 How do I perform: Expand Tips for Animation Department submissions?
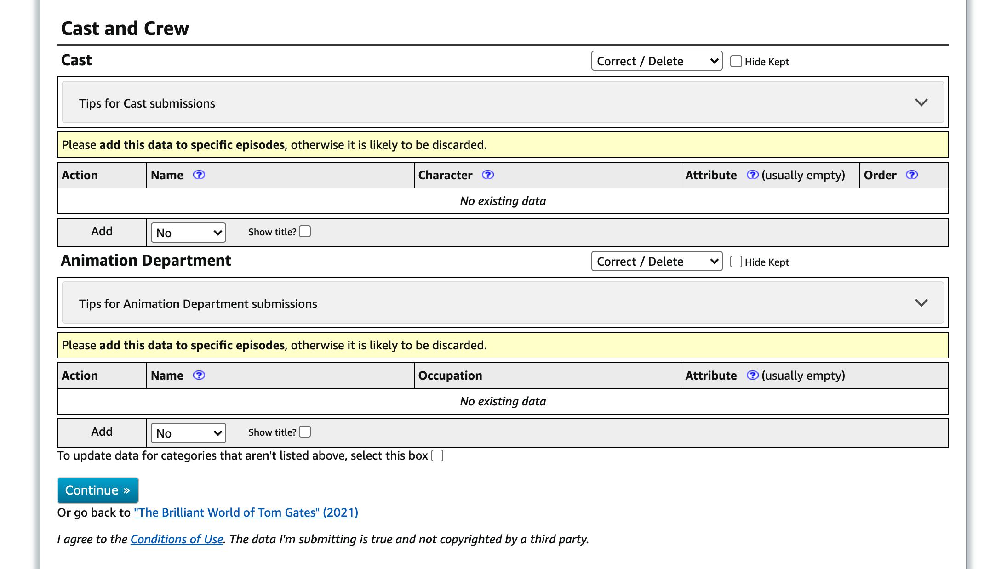921,303
